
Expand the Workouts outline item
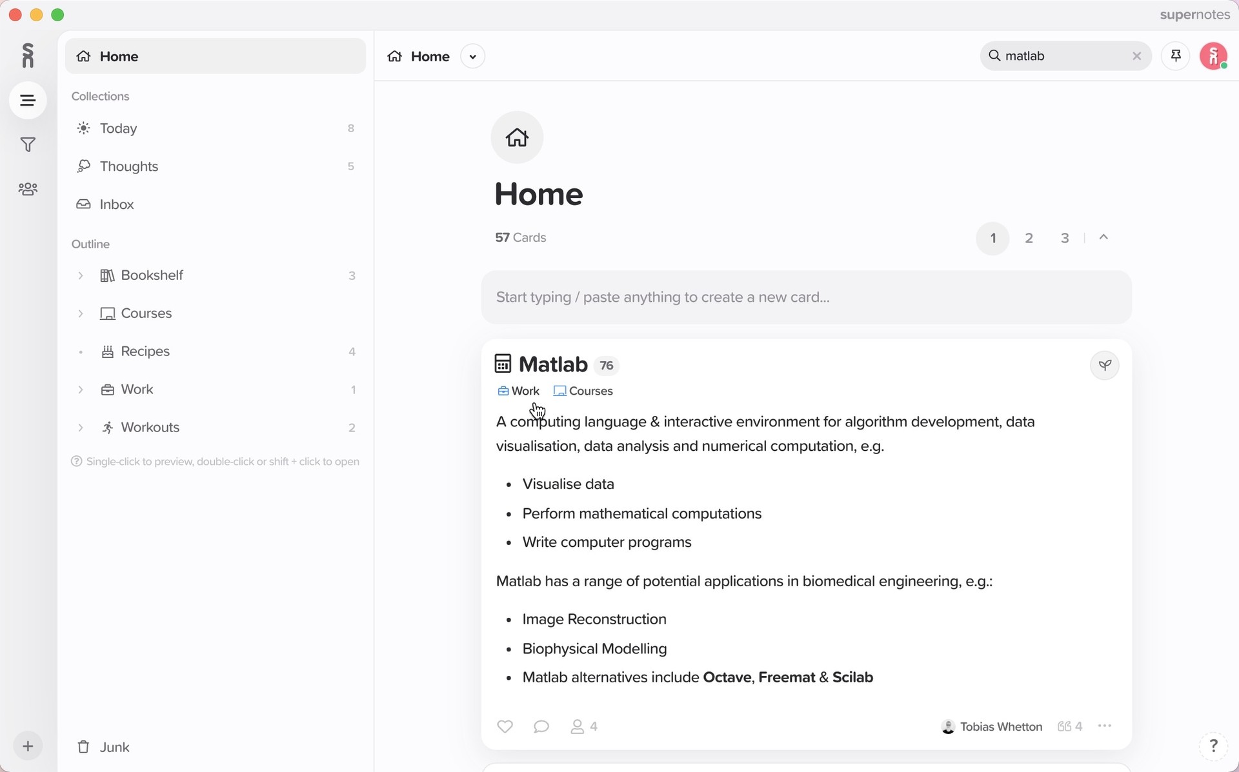tap(81, 428)
